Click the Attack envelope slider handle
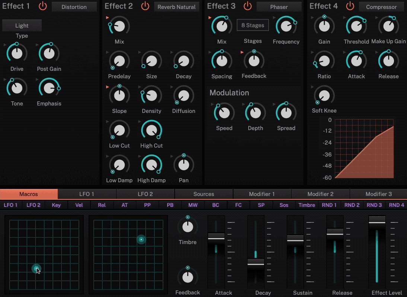The width and height of the screenshot is (407, 297). coord(216,238)
